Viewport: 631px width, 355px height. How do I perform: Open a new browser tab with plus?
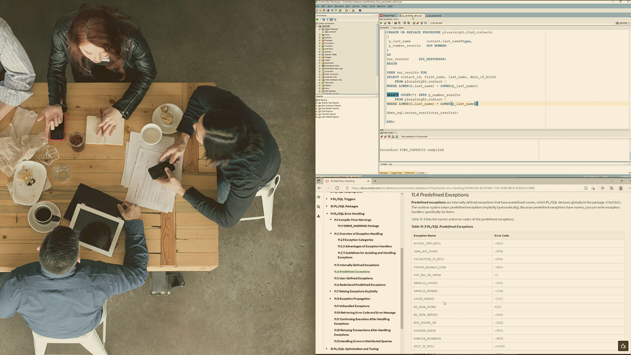click(x=375, y=181)
